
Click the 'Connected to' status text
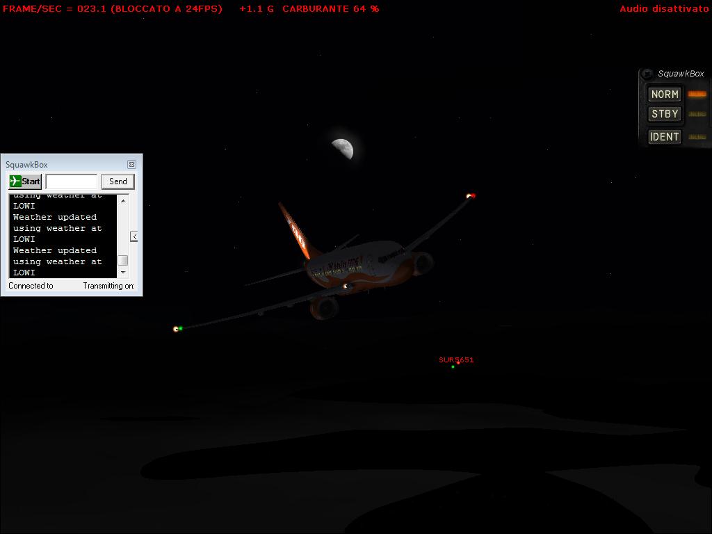(x=31, y=286)
